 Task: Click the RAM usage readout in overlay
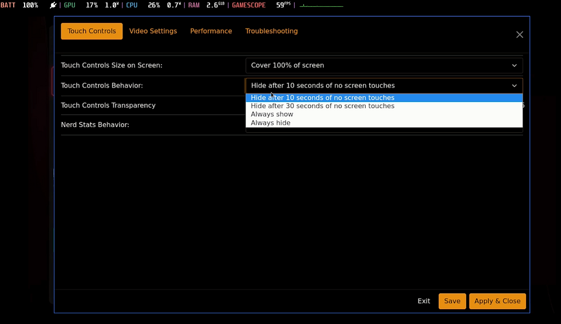tap(206, 5)
